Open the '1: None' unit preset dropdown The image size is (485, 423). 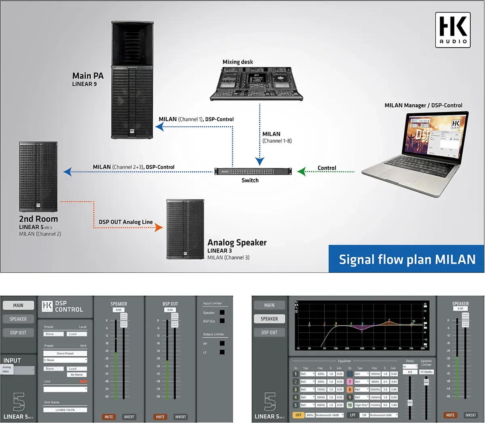click(65, 360)
